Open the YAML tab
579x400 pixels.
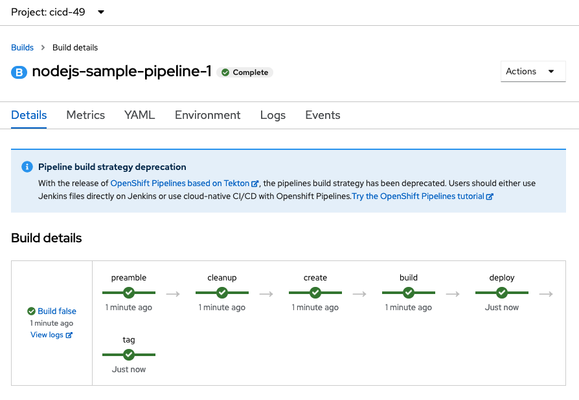(140, 115)
